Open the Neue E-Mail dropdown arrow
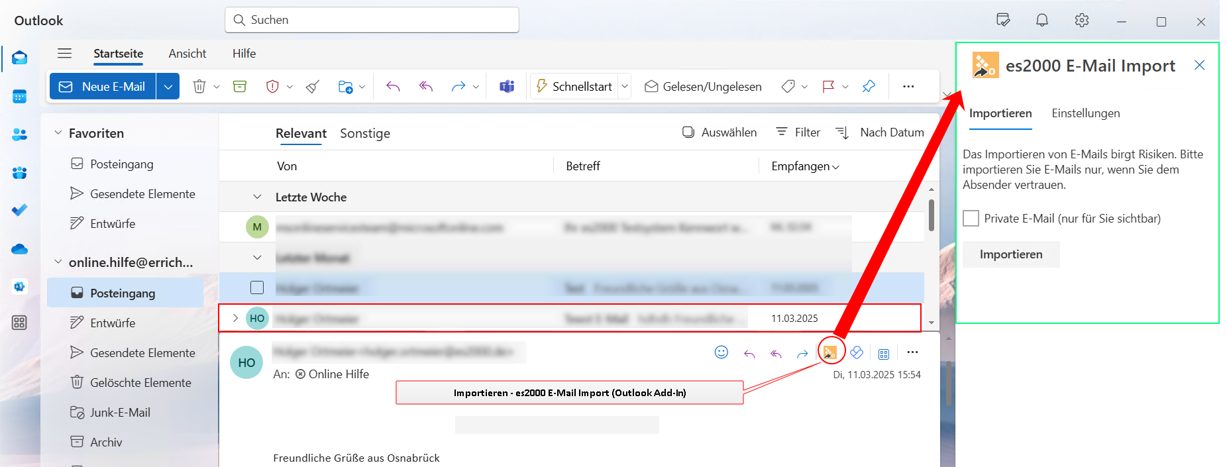Image resolution: width=1227 pixels, height=467 pixels. [168, 87]
